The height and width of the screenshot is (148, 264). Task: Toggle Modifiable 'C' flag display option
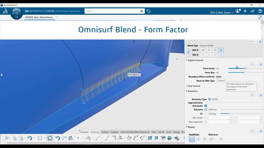[204, 139]
